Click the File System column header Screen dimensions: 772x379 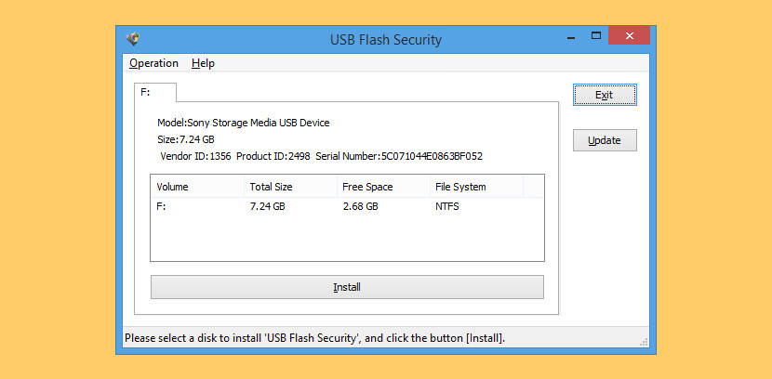click(476, 187)
